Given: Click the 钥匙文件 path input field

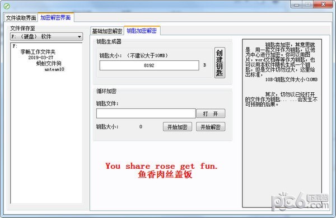Looking at the screenshot, I should [146, 113].
